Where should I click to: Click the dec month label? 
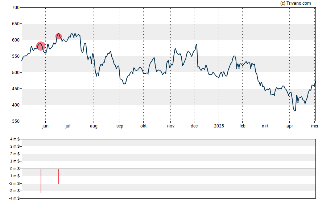pyautogui.click(x=194, y=126)
